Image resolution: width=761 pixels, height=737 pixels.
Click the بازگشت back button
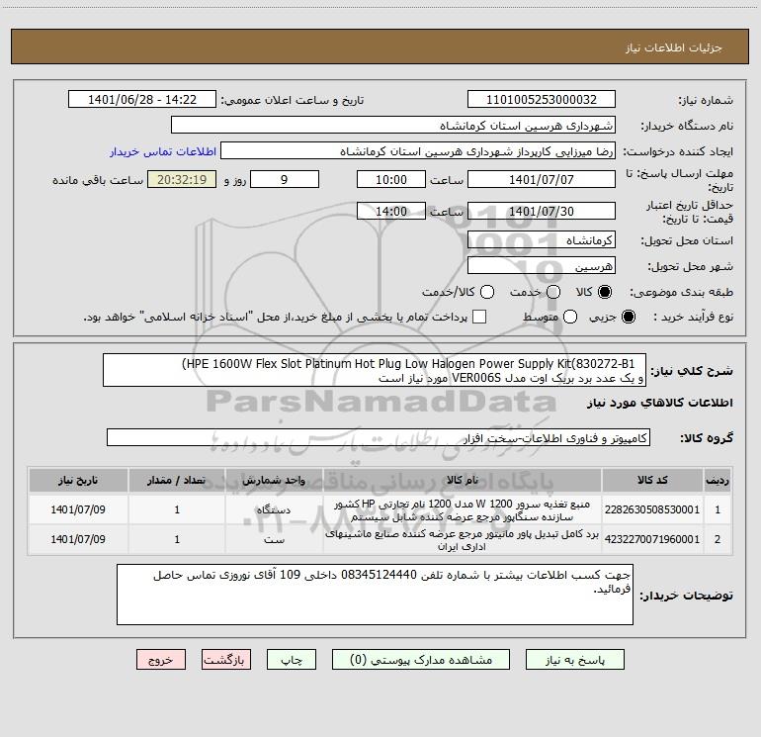pyautogui.click(x=226, y=660)
